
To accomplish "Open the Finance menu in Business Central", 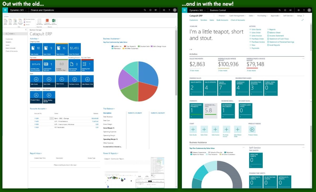I will (x=222, y=16).
